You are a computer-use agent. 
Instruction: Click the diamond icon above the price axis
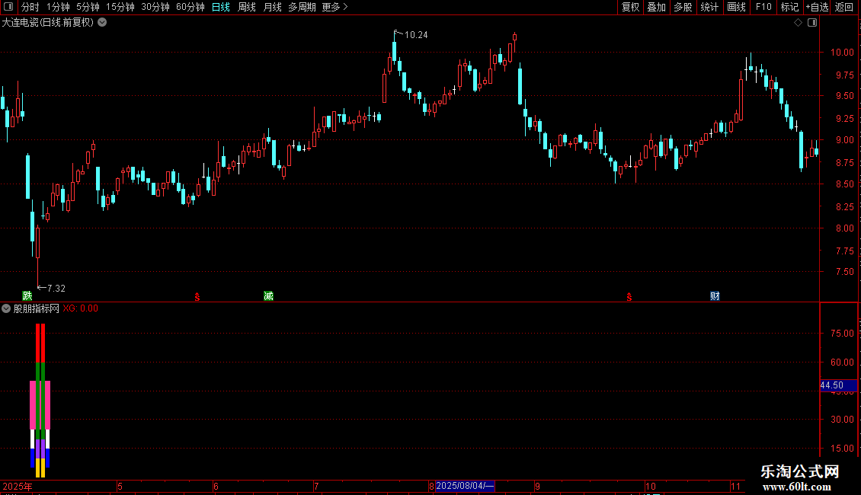point(798,23)
